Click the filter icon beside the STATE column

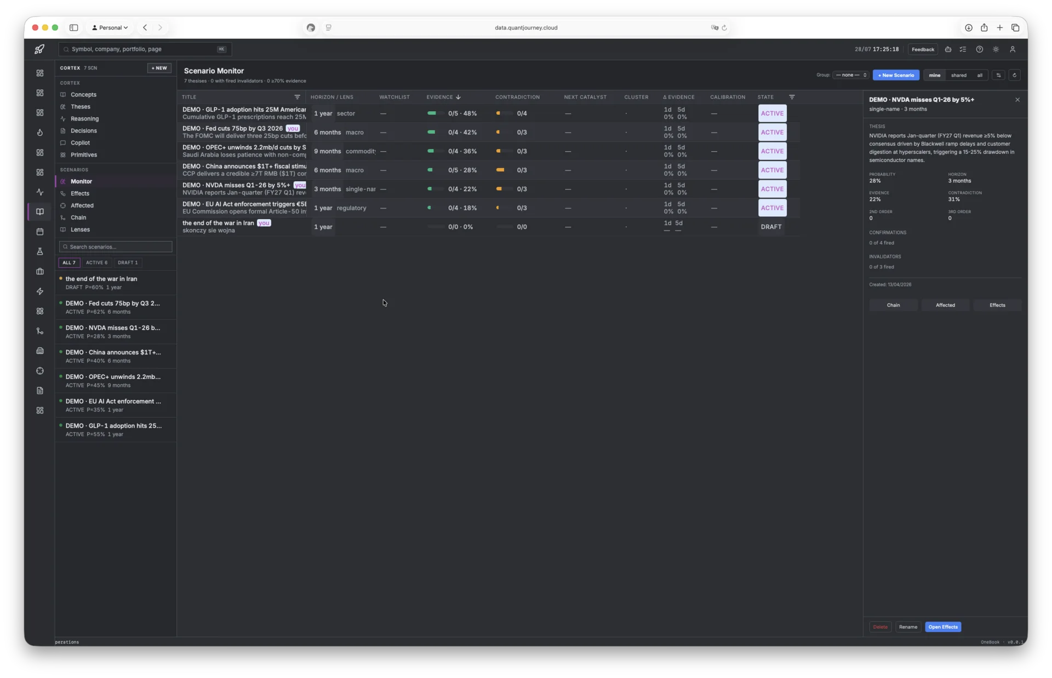(792, 97)
